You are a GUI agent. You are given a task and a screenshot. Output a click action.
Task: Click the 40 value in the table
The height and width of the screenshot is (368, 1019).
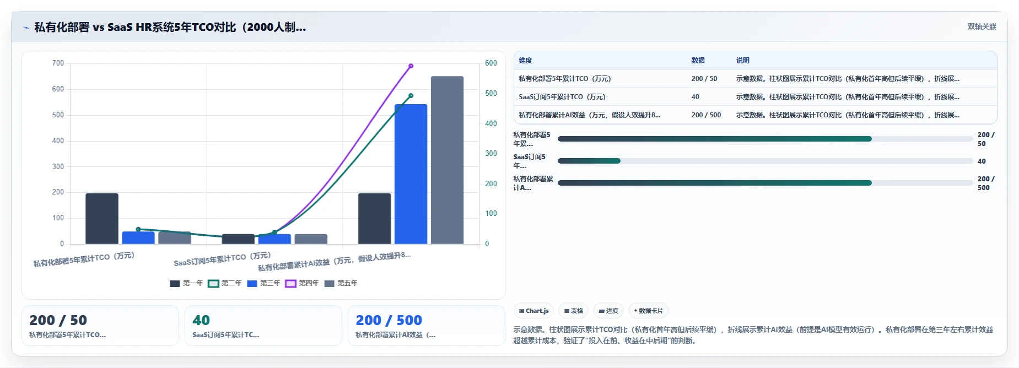click(695, 97)
